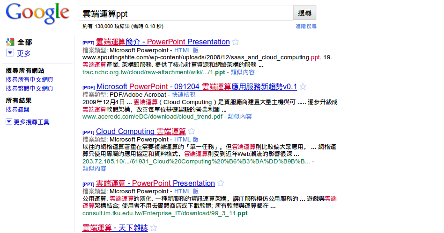Open Microsoft PowerPoint - 091204 result title
Screen dimensions: 444x233
pyautogui.click(x=197, y=87)
